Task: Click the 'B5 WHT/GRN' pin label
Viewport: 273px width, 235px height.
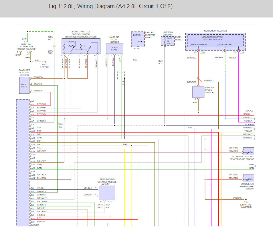Action: pos(39,202)
